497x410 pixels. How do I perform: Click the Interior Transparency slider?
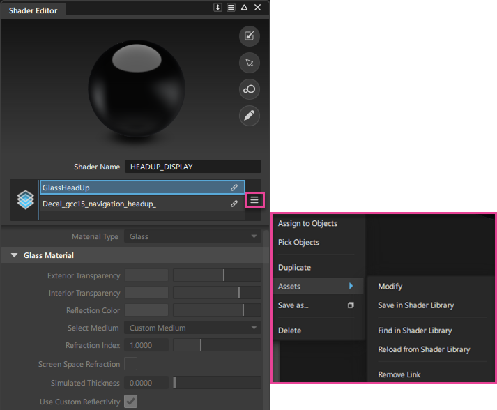pyautogui.click(x=217, y=293)
